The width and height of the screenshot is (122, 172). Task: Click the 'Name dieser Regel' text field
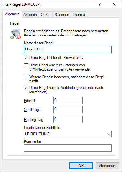(68, 50)
